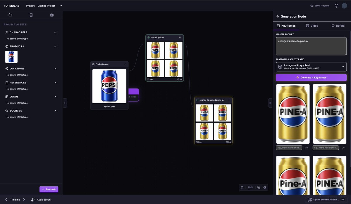Image resolution: width=351 pixels, height=204 pixels.
Task: Click the epsisa.jpeg file name
Action: coord(109,107)
